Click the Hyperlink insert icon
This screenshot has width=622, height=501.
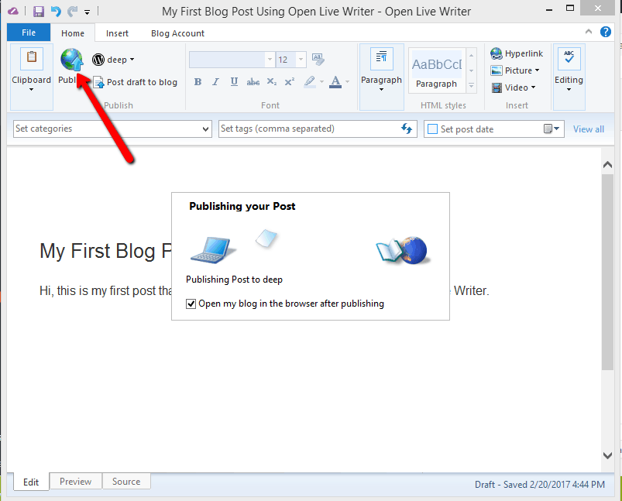tap(497, 53)
